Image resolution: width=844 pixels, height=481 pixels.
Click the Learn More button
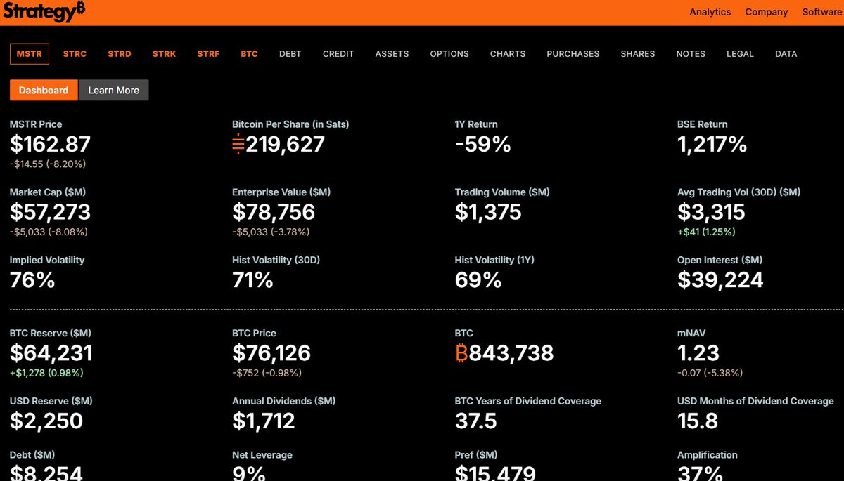coord(114,90)
